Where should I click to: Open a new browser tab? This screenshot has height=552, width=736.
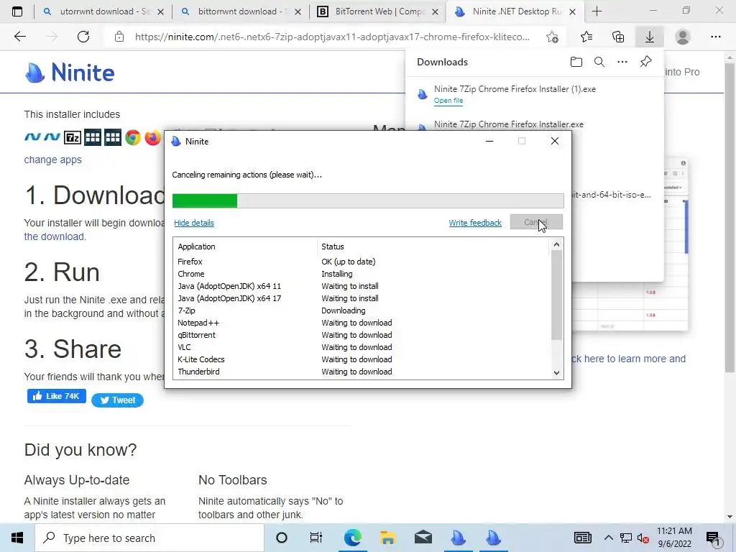pyautogui.click(x=597, y=11)
